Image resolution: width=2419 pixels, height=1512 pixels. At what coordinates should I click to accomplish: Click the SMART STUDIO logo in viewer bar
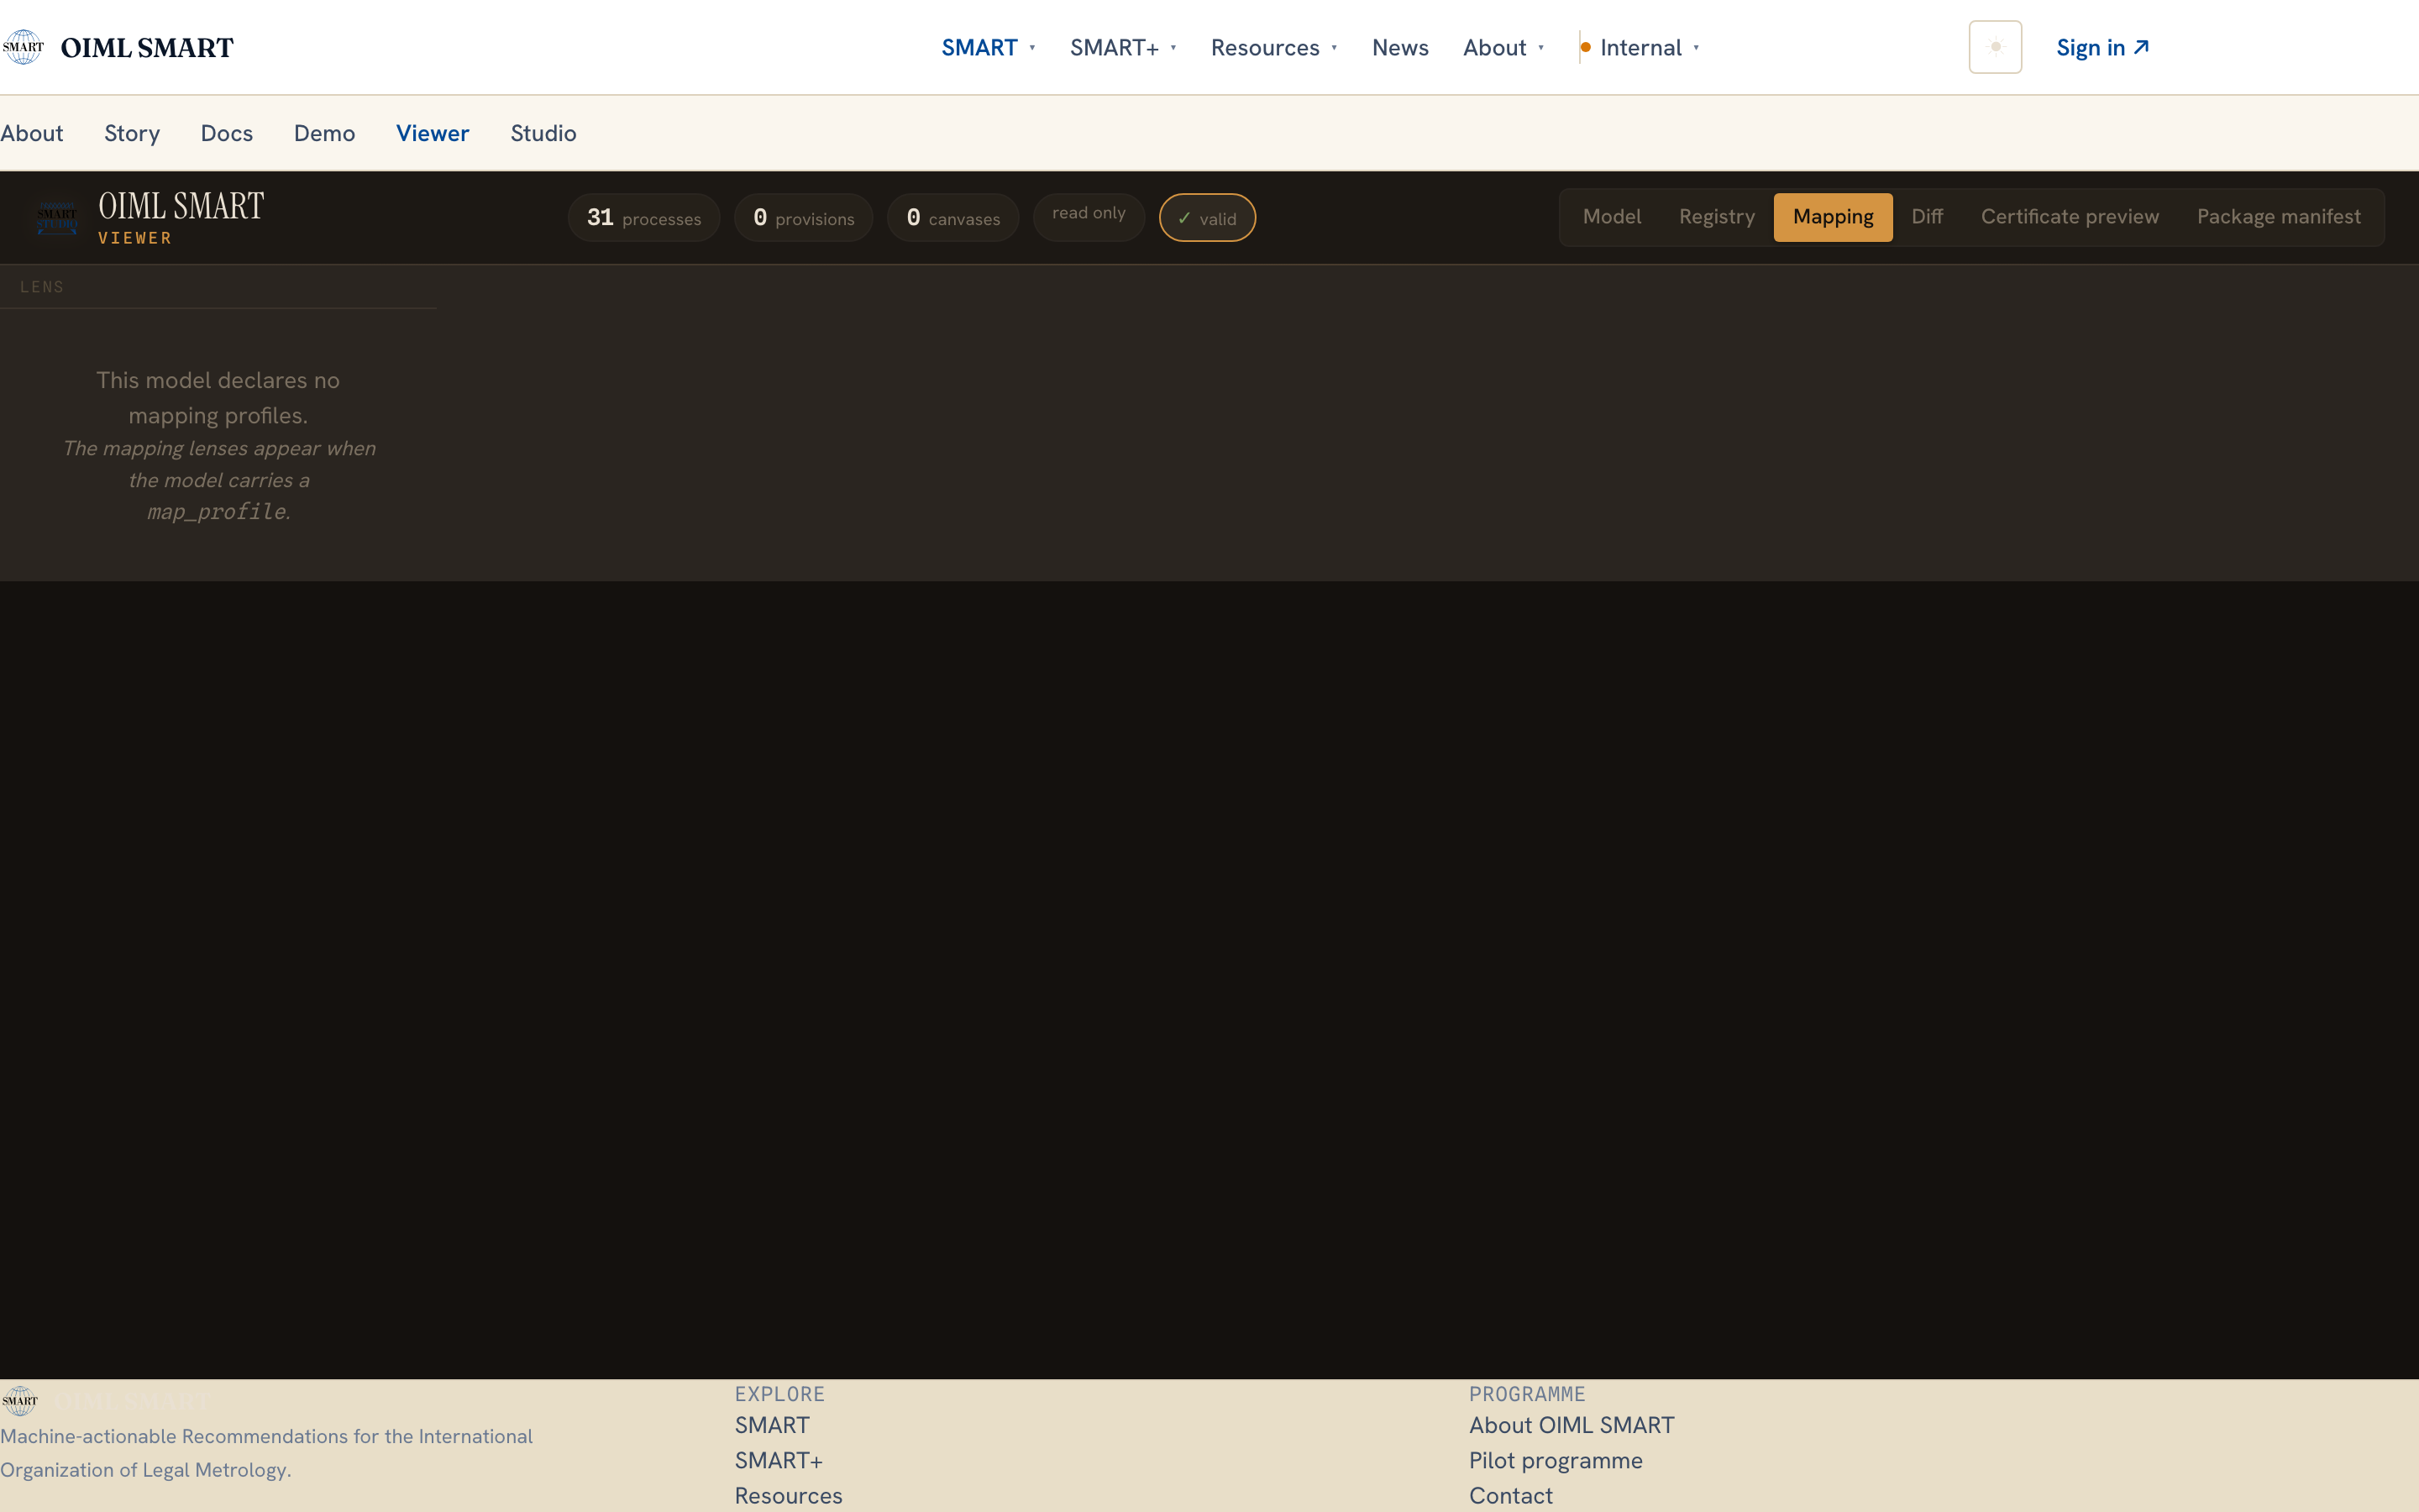pyautogui.click(x=57, y=217)
